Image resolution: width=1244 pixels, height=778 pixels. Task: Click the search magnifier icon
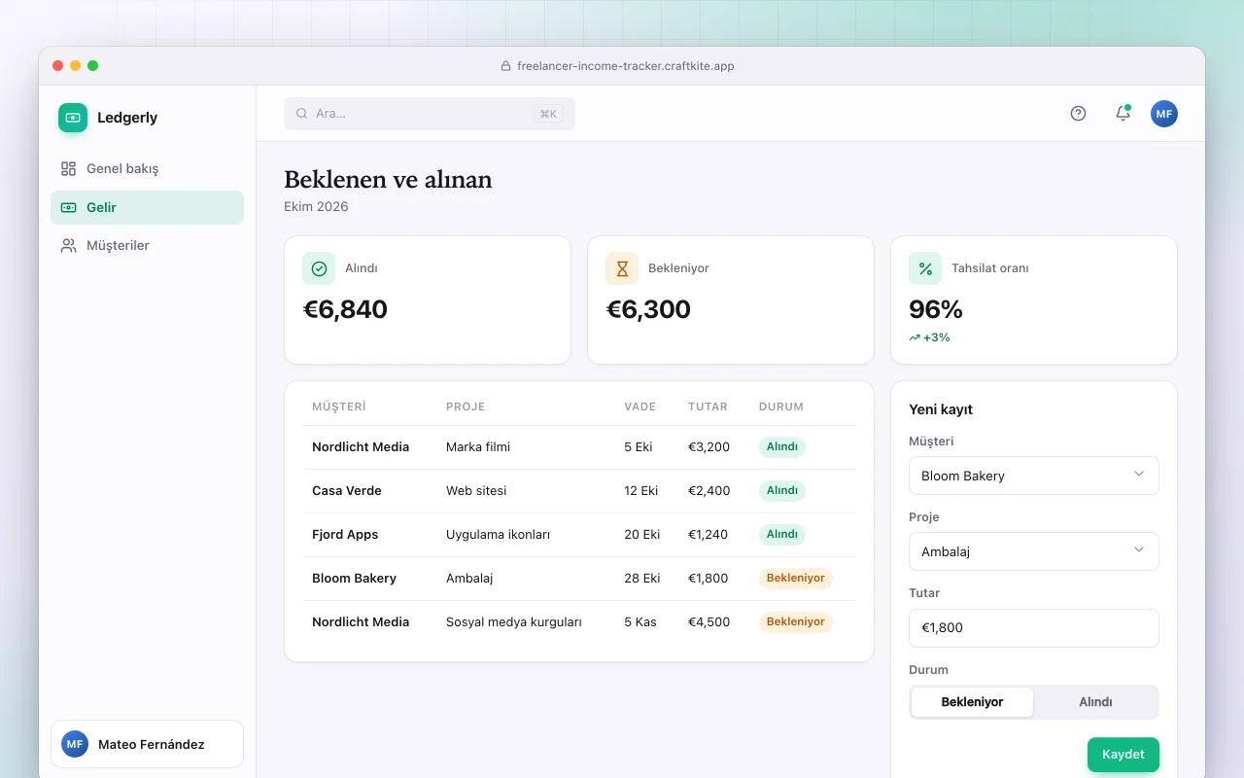[x=302, y=114]
